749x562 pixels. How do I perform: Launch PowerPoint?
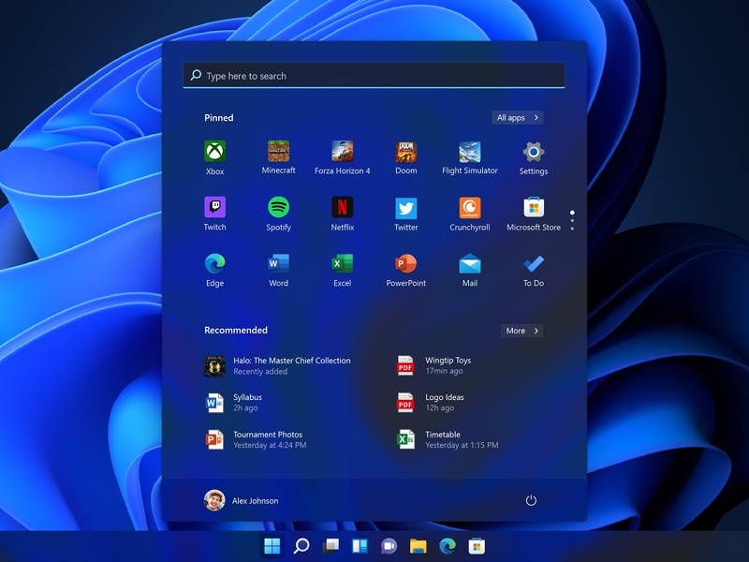(x=406, y=270)
